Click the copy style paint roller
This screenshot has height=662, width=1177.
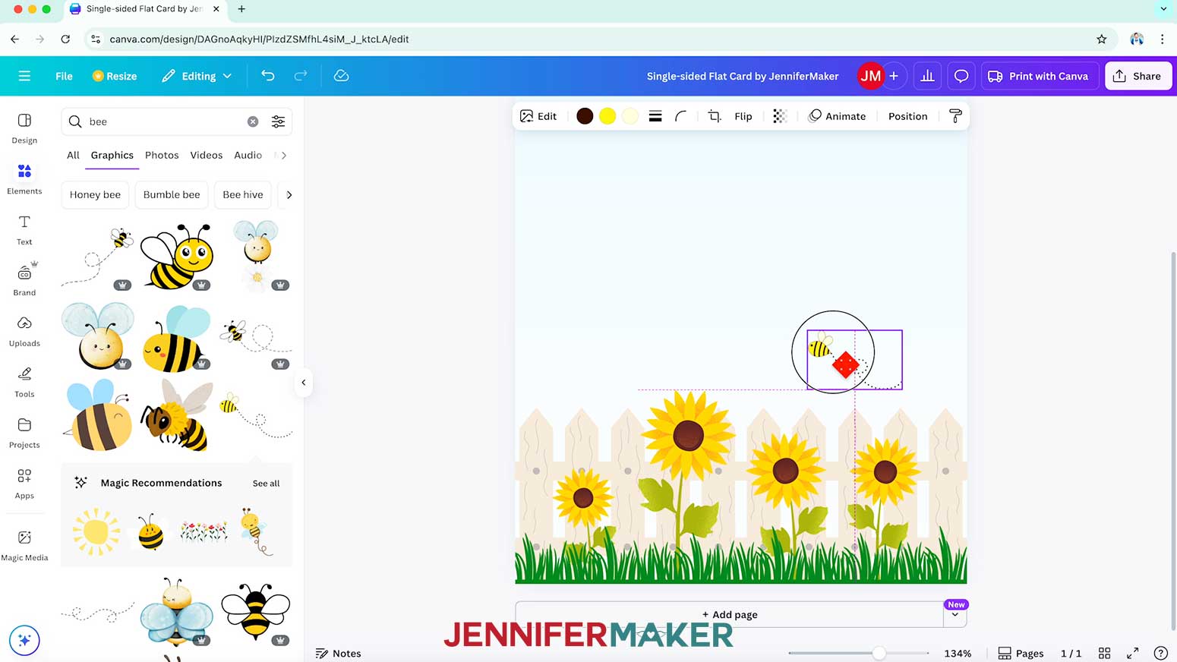coord(955,116)
